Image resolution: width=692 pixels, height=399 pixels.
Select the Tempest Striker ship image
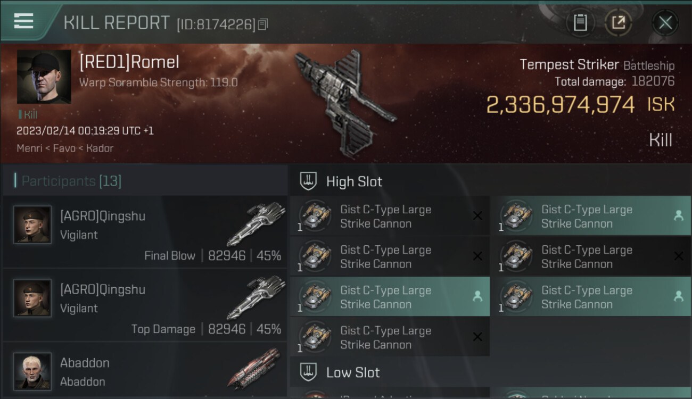[345, 103]
